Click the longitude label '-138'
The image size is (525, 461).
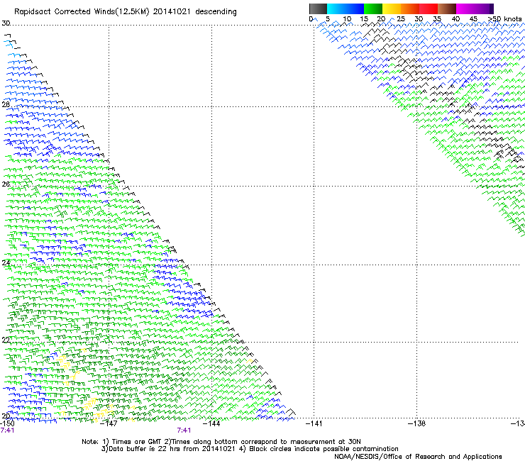[417, 423]
